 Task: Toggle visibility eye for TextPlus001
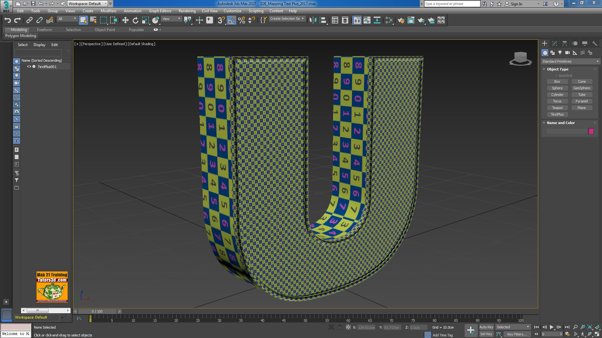29,67
